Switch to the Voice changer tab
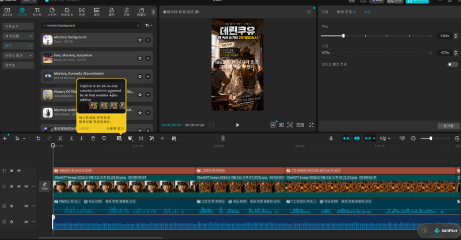The image size is (461, 240). (346, 12)
